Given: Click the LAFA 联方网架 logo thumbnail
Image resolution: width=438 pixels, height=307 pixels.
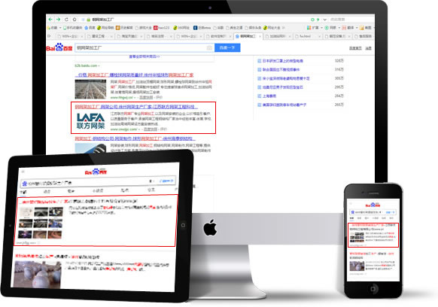Looking at the screenshot, I should pos(90,120).
